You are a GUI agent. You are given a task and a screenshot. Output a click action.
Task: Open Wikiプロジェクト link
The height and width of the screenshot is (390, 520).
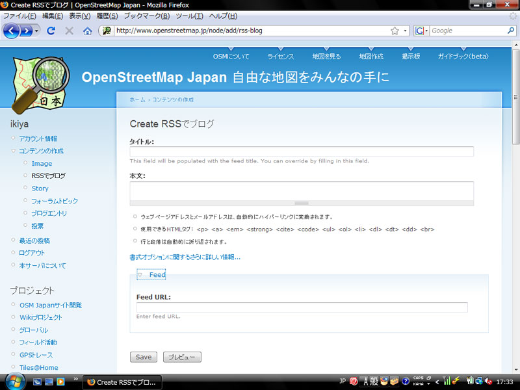(x=41, y=317)
